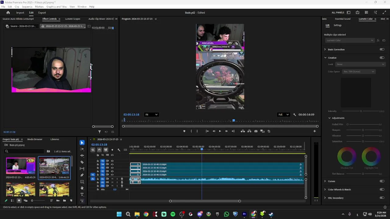Toggle full screen video icon
390x219 pixels.
pos(384,12)
